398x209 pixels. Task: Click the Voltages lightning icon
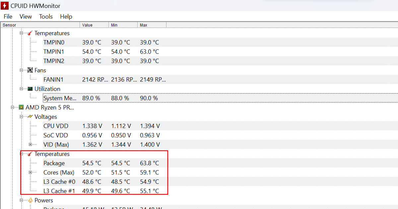(30, 117)
